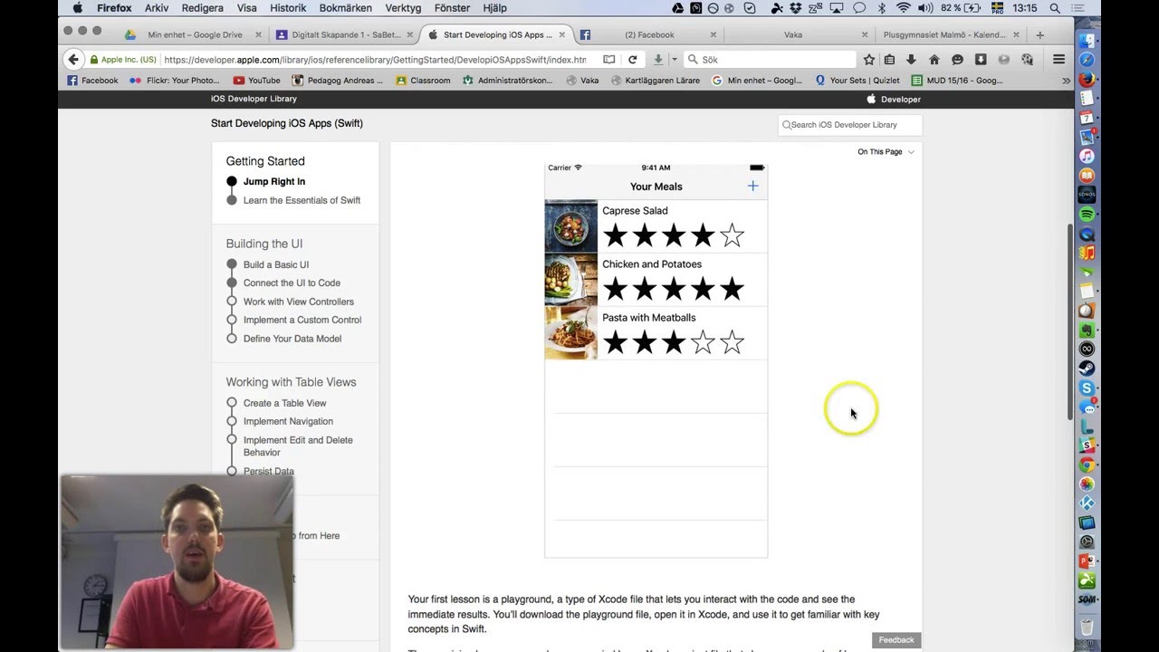1159x652 pixels.
Task: Open the dropdown arrow beside download icon
Action: coord(675,60)
